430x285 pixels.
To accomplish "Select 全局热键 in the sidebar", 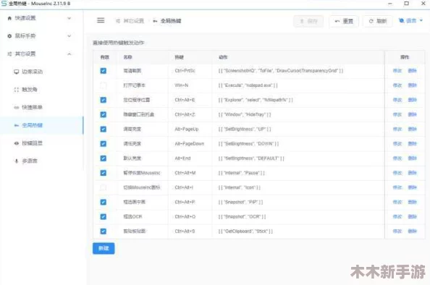I will tap(41, 125).
